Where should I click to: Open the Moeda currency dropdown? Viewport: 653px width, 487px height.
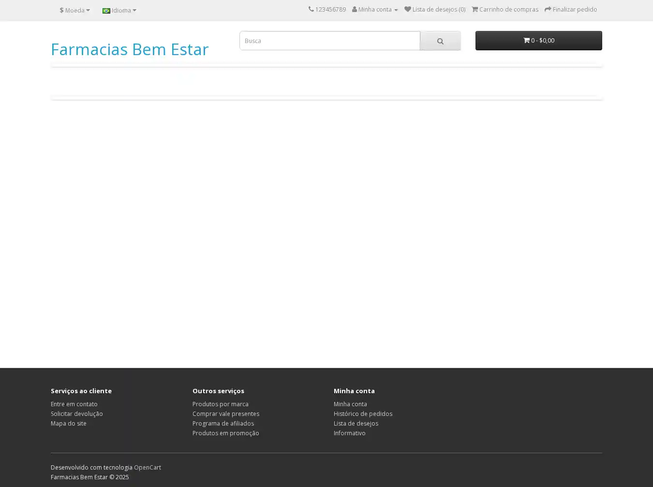(75, 10)
